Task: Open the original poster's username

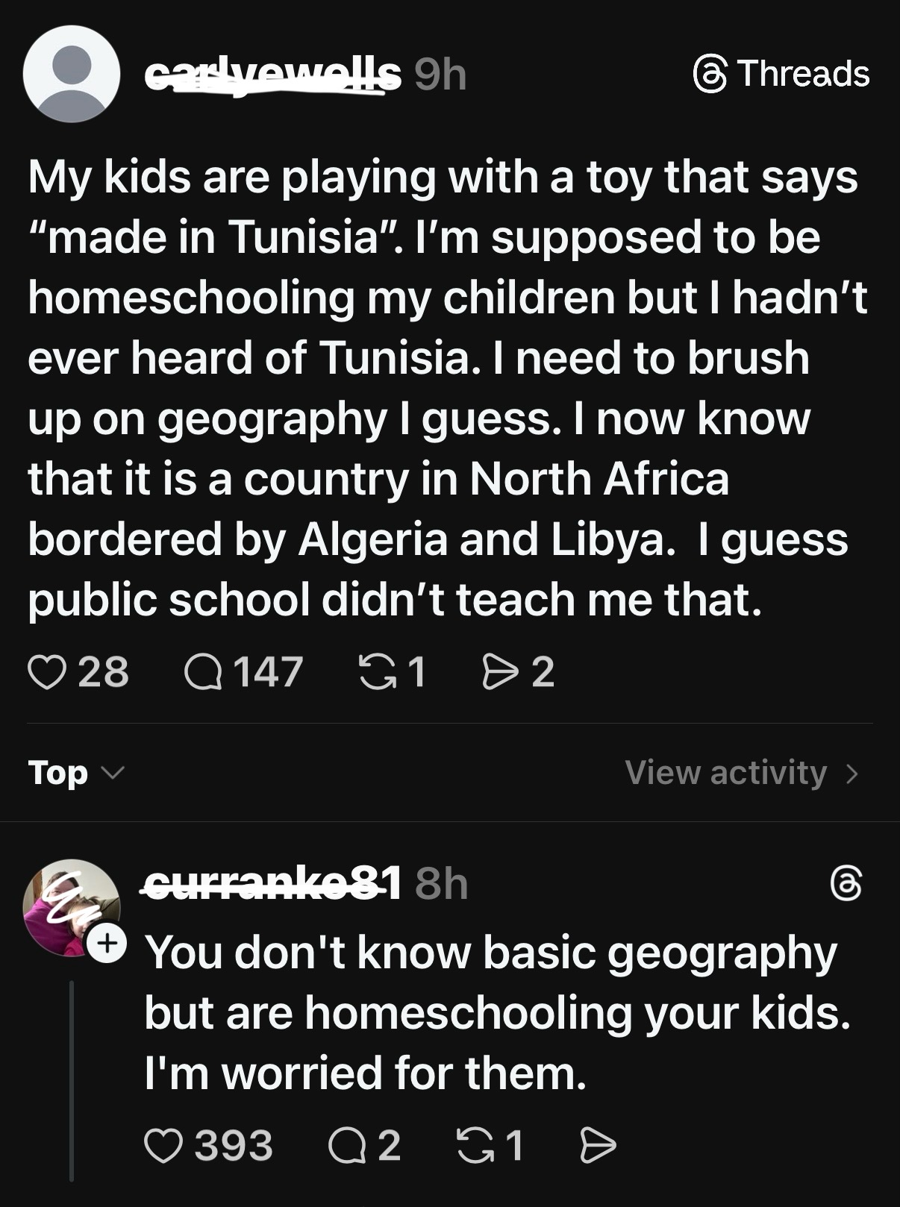Action: 272,74
